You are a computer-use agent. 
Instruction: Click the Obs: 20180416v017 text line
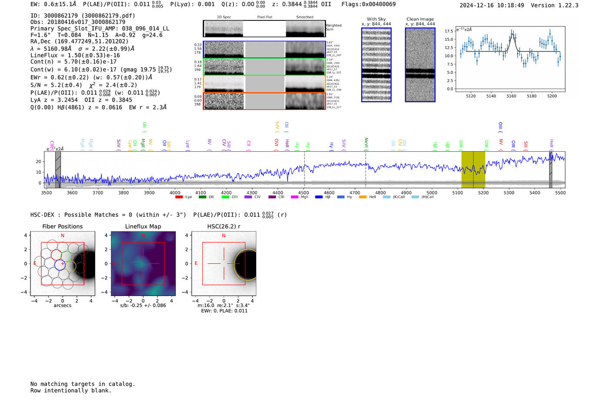click(x=78, y=22)
